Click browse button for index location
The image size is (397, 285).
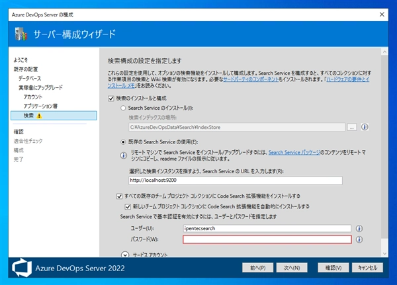352,127
